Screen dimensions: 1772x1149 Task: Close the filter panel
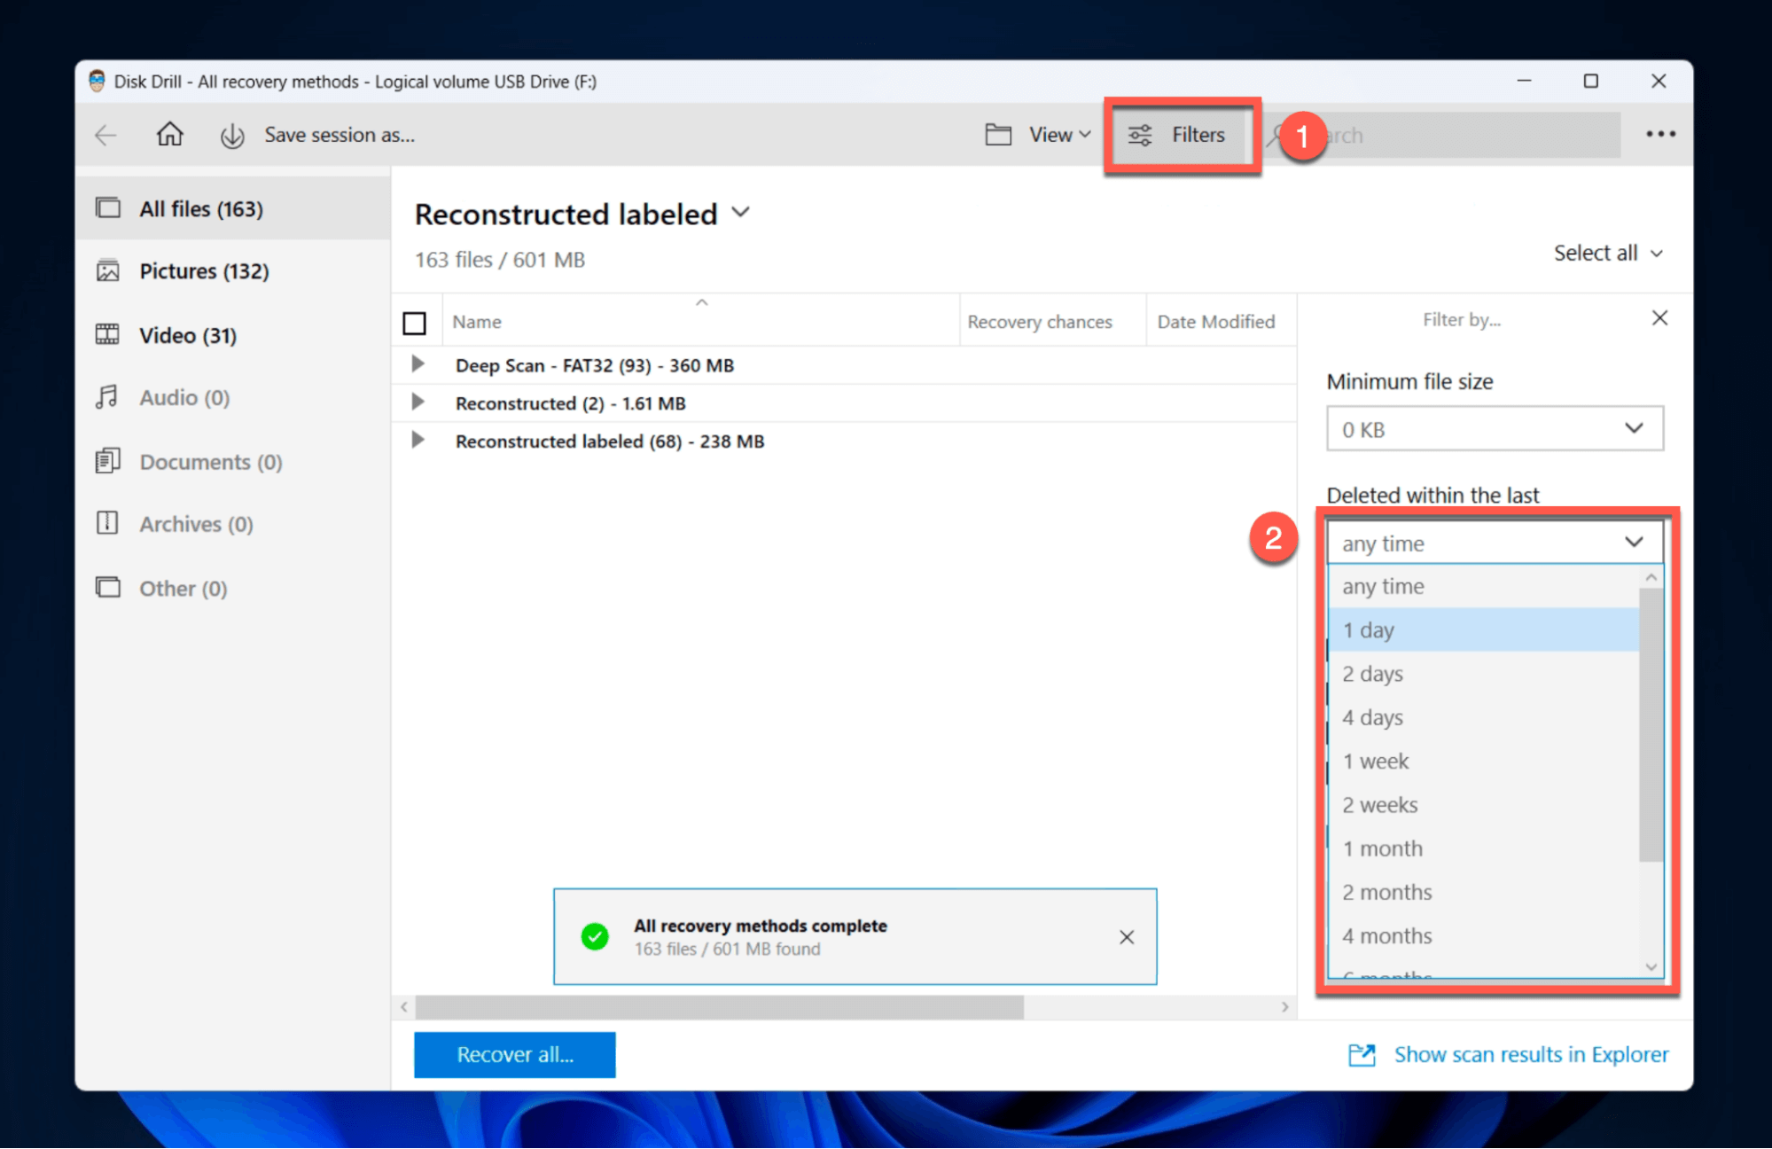point(1659,319)
